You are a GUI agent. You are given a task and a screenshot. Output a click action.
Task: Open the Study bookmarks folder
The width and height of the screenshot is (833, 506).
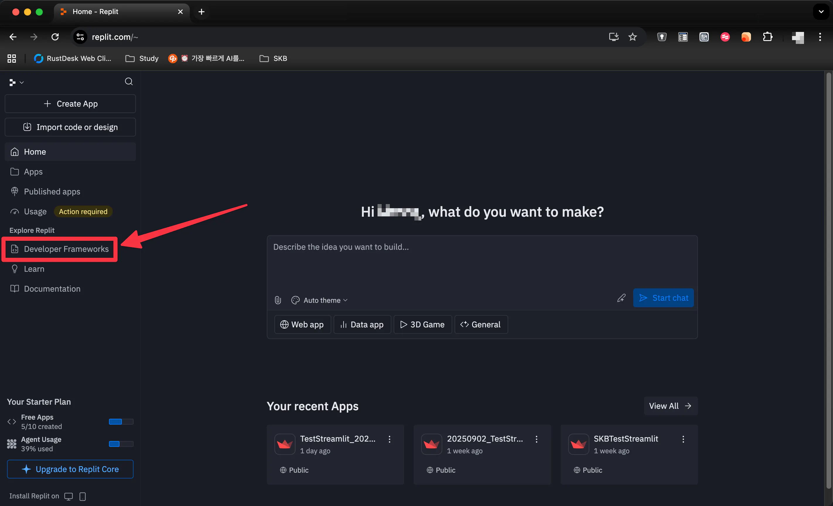[x=142, y=59]
